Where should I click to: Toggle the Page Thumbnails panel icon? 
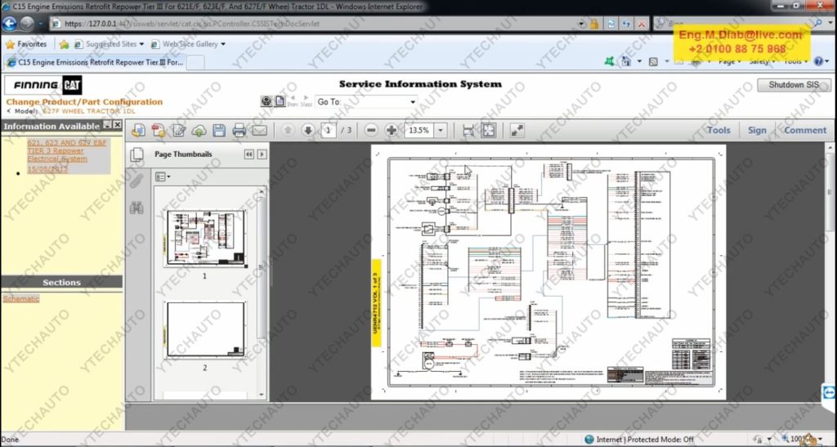coord(137,154)
